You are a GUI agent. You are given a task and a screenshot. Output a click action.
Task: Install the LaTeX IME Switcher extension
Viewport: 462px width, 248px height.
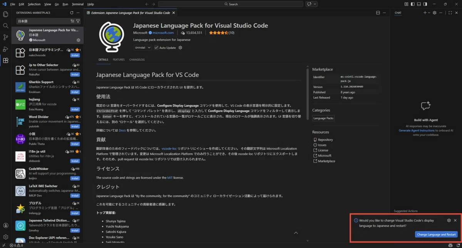pos(75,196)
